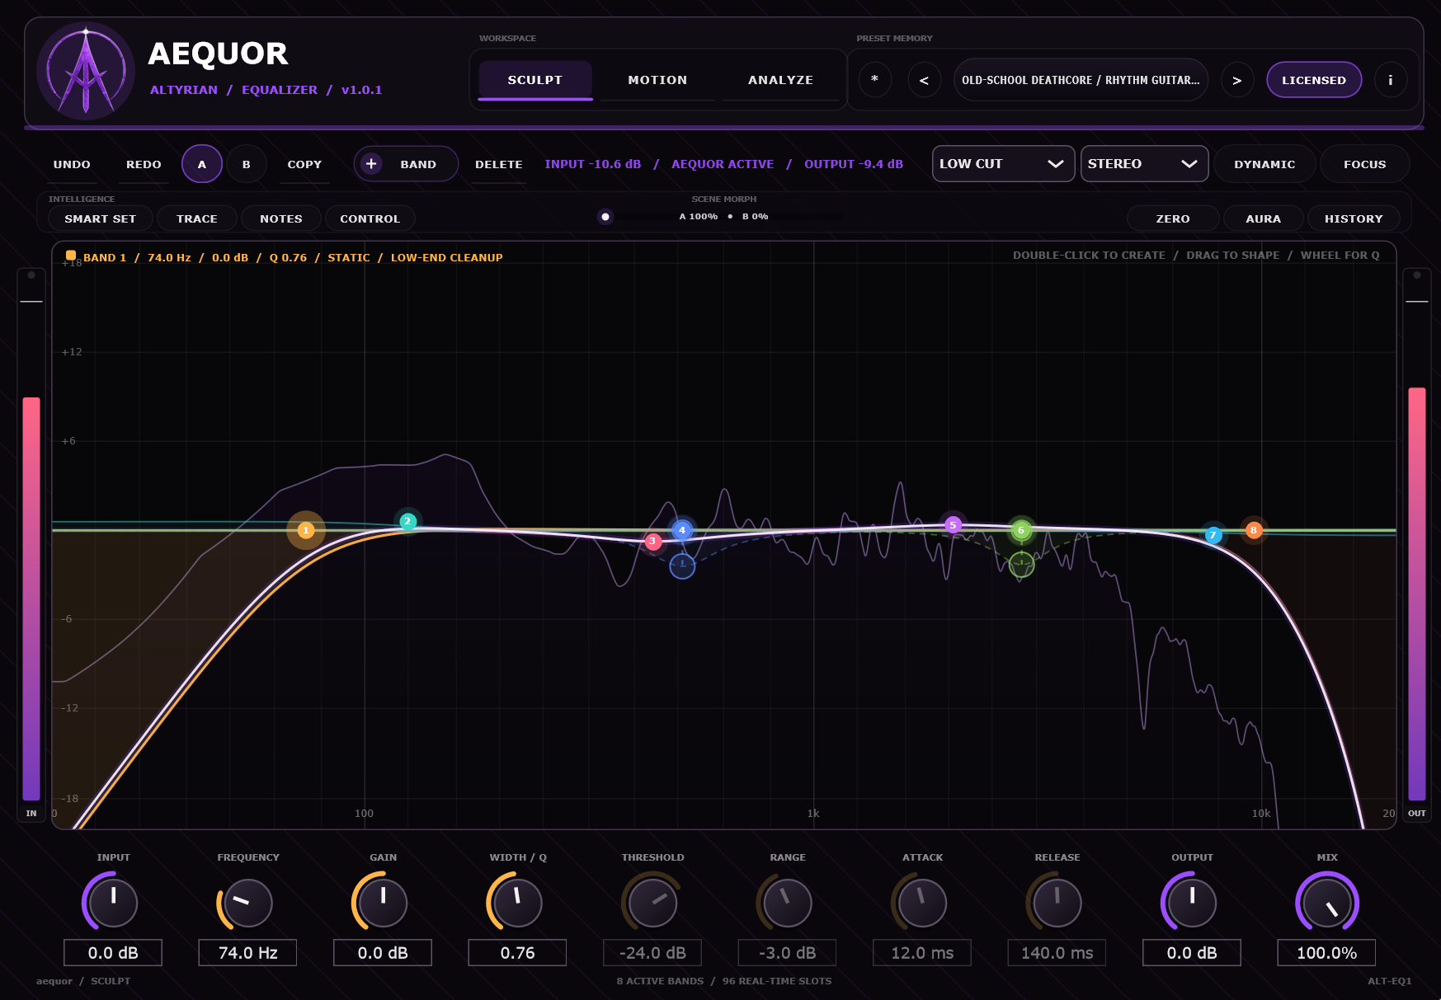The image size is (1441, 1000).
Task: Select band node 7 on the curve
Action: (1213, 535)
